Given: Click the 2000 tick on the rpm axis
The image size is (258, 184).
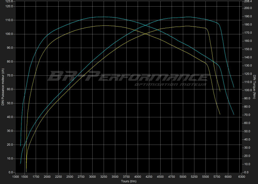Looking at the screenshot, I should coord(47,177).
